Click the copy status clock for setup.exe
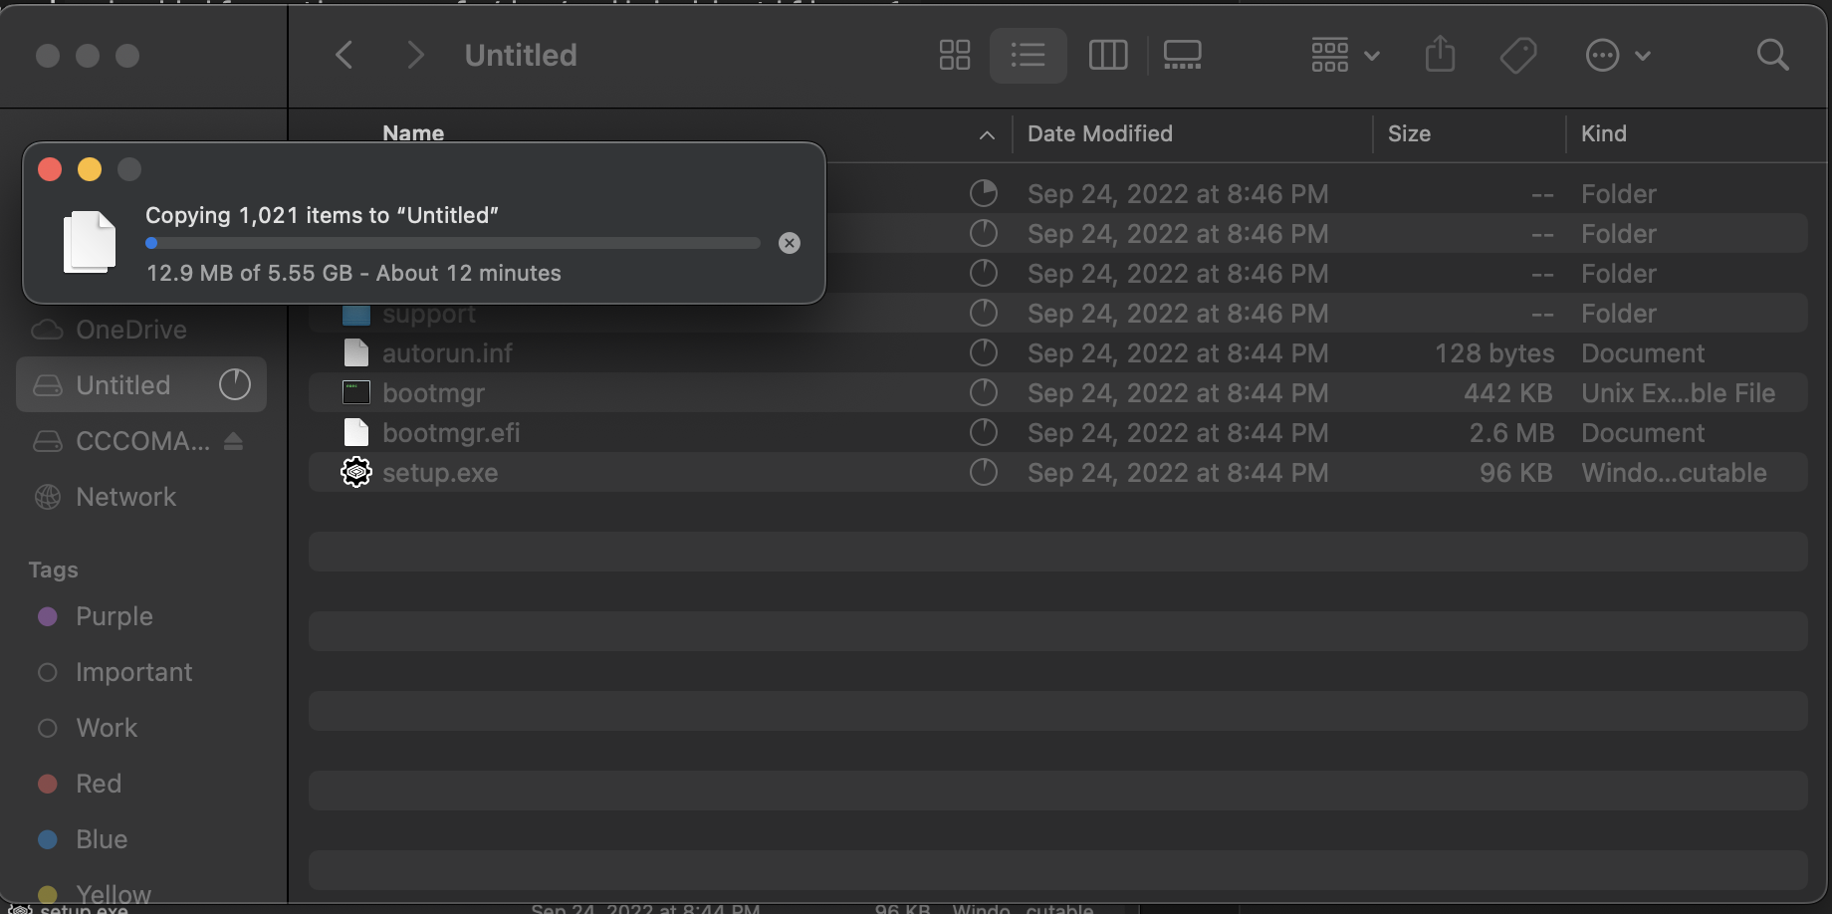 pos(983,472)
